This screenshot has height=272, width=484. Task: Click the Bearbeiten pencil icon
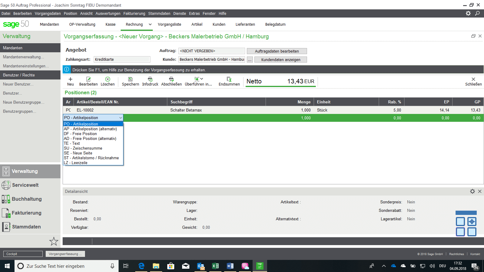pos(88,79)
